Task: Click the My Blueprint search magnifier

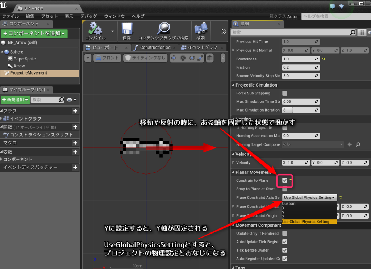Action: coord(61,100)
